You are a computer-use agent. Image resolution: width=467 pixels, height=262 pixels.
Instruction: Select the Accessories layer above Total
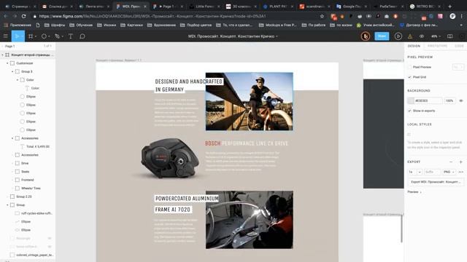[x=30, y=138]
